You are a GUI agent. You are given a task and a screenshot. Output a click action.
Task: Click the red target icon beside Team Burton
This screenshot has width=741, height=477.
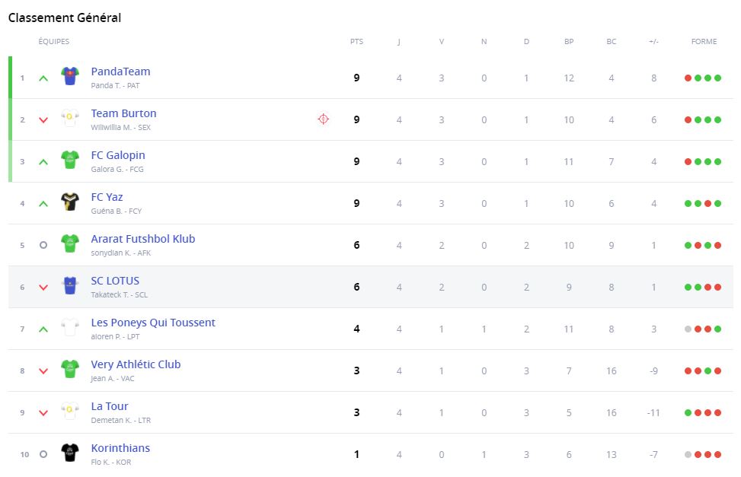324,119
